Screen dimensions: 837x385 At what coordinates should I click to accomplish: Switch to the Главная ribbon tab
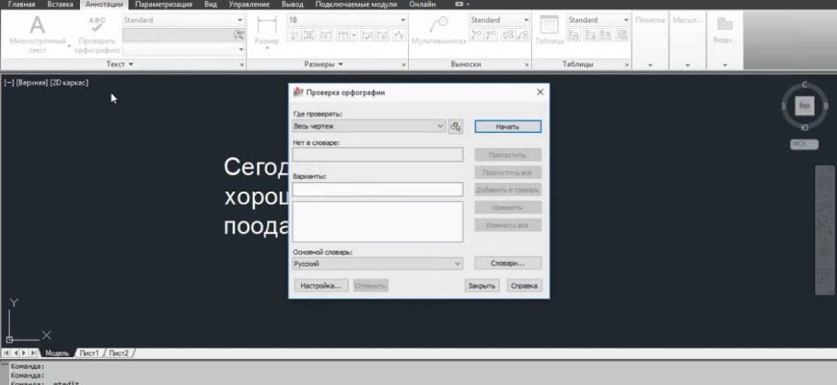tap(21, 5)
